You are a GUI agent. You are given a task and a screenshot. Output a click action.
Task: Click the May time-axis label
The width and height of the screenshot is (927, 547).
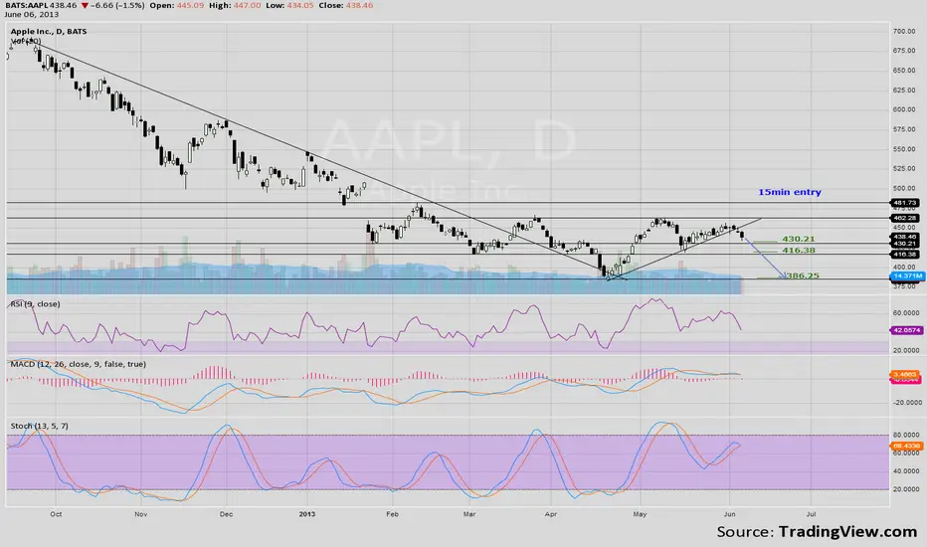tap(640, 514)
